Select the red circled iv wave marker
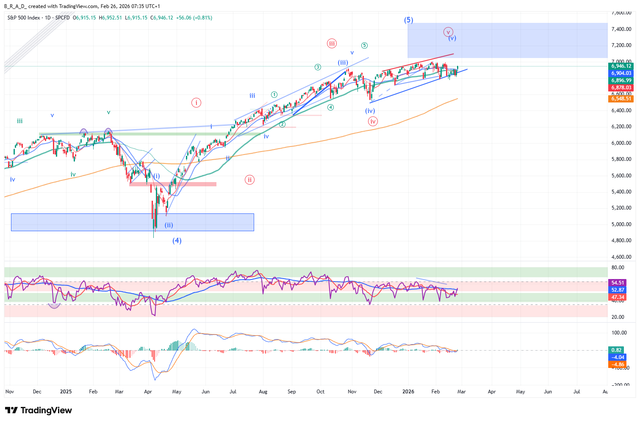The height and width of the screenshot is (423, 640). 373,122
